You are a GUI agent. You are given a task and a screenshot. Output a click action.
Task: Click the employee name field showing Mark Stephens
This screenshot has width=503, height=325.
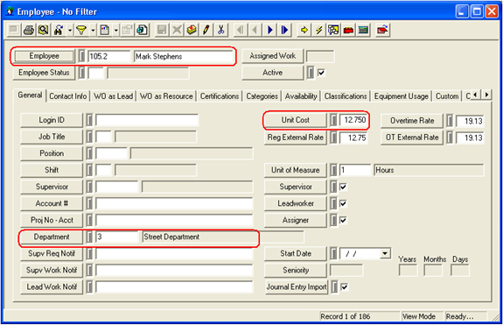pos(184,56)
